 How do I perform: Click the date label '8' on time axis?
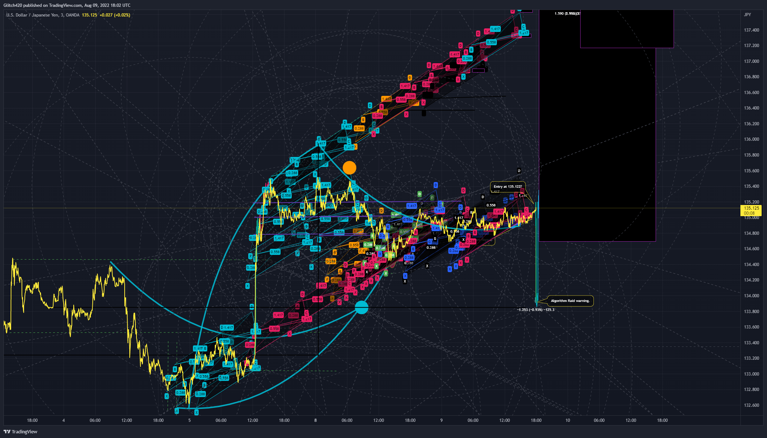click(315, 420)
